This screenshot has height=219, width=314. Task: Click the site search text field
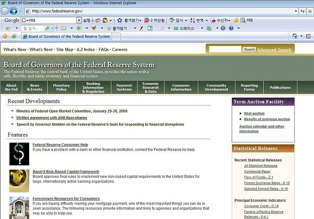tap(225, 49)
